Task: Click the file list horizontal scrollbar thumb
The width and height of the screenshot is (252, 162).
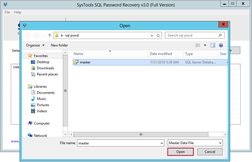Action: point(141,134)
